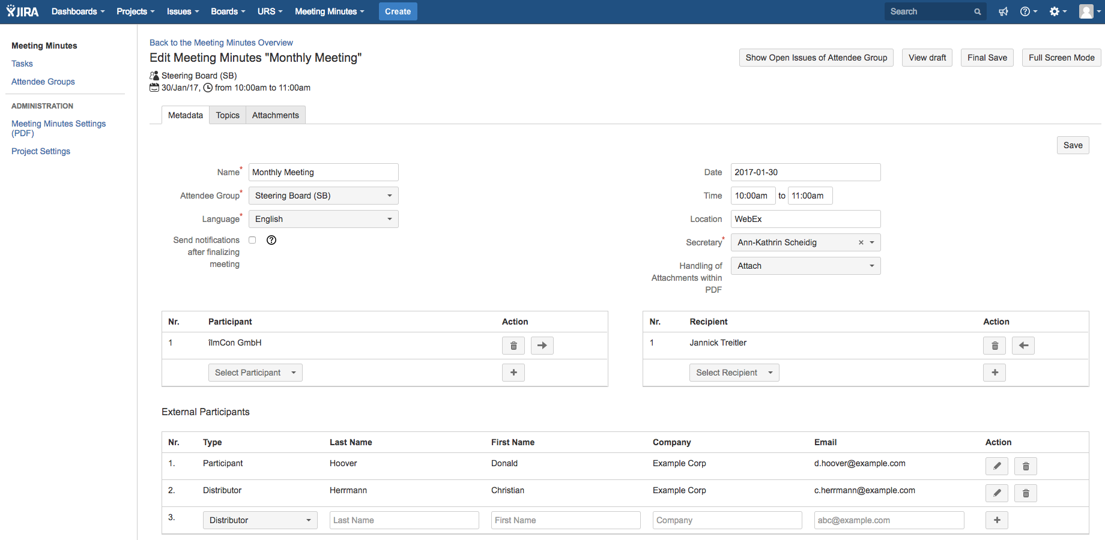Add the selected recipient with plus
Image resolution: width=1105 pixels, height=540 pixels.
[994, 373]
